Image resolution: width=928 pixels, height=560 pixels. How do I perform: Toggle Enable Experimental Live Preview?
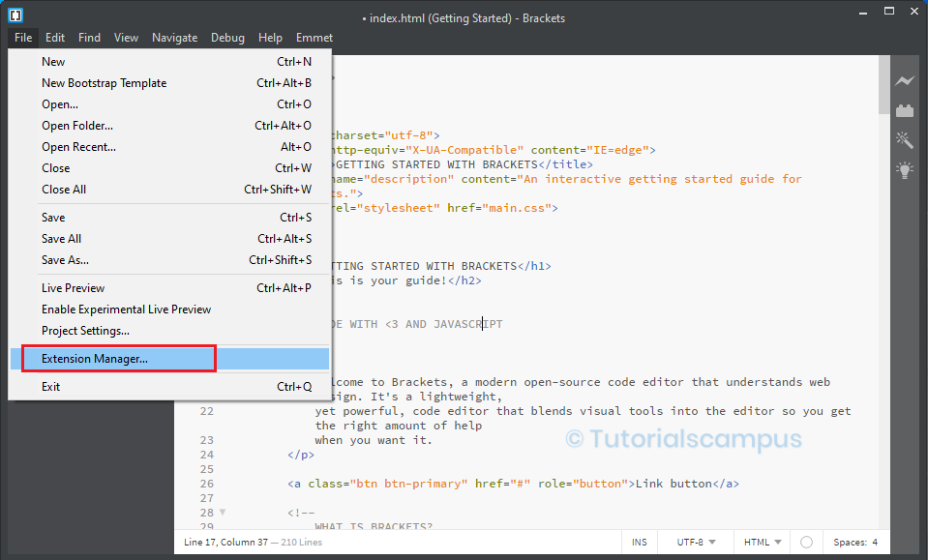(170, 309)
